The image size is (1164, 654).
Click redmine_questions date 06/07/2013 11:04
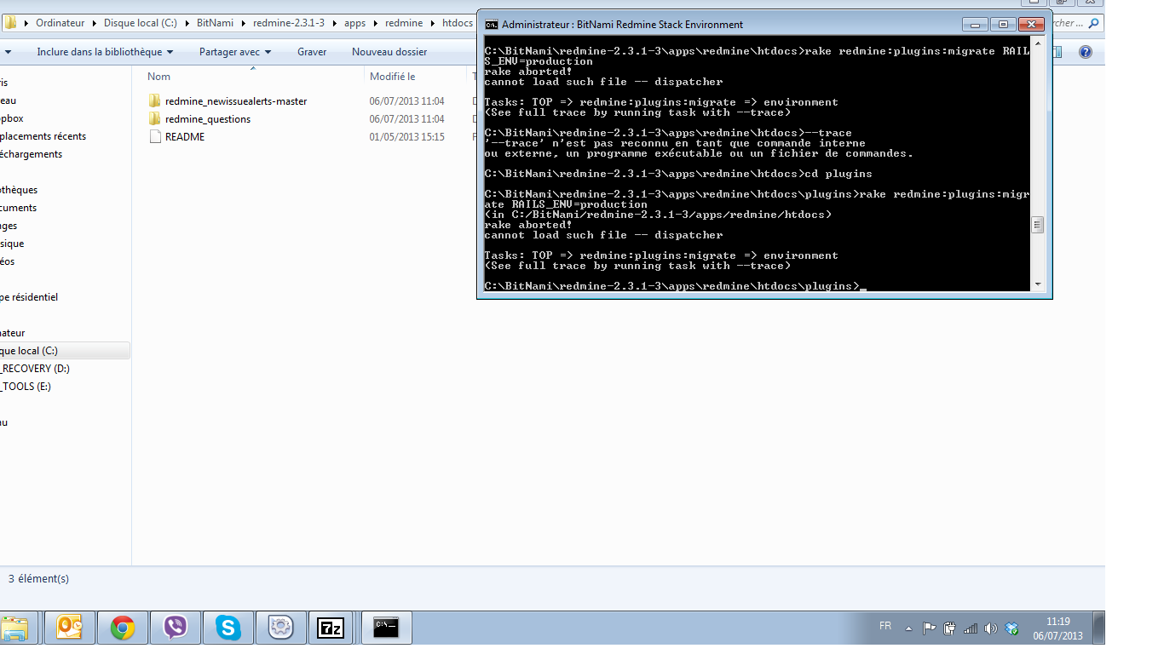coord(406,118)
